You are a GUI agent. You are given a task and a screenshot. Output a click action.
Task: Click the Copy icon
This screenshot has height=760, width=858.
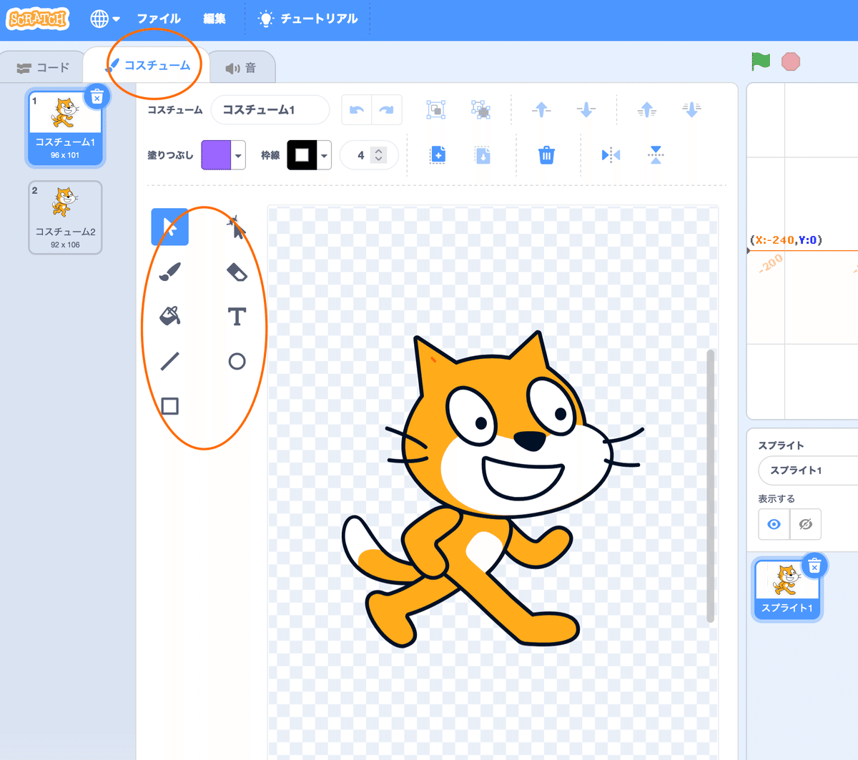point(438,155)
